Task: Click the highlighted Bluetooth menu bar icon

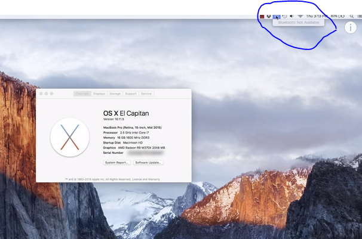Action: 277,17
